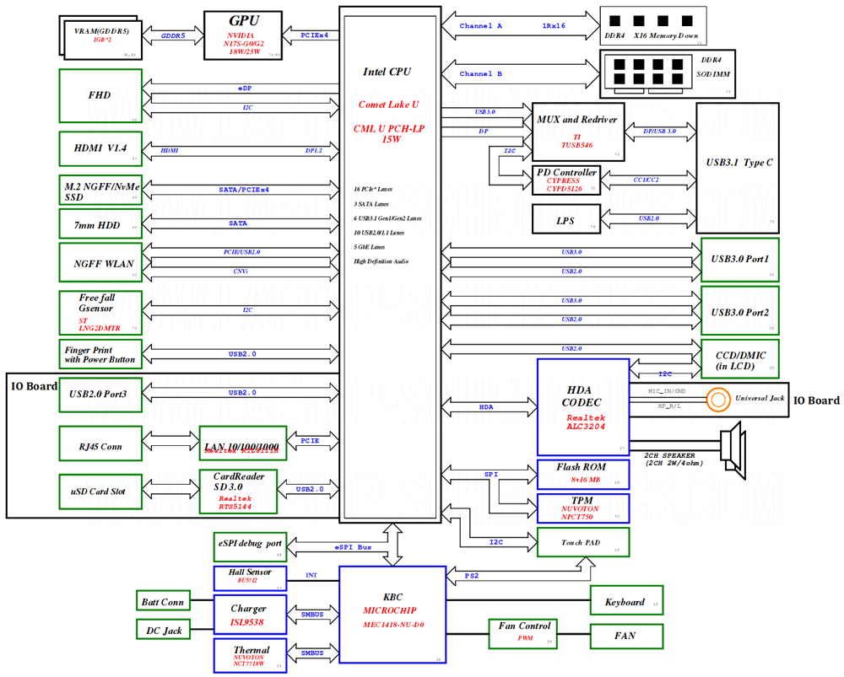Click the Channel B arrow label
This screenshot has width=844, height=677.
pos(481,73)
